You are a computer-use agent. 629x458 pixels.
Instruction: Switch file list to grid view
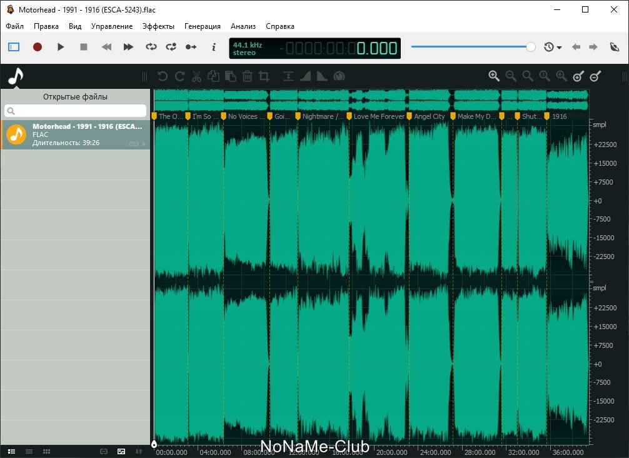(x=46, y=451)
